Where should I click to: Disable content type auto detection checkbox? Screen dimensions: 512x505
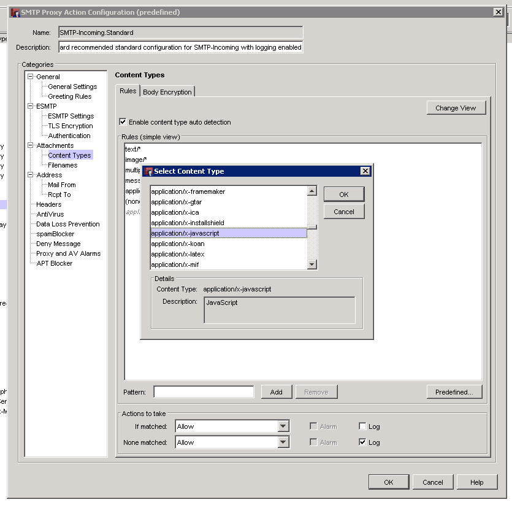[123, 122]
